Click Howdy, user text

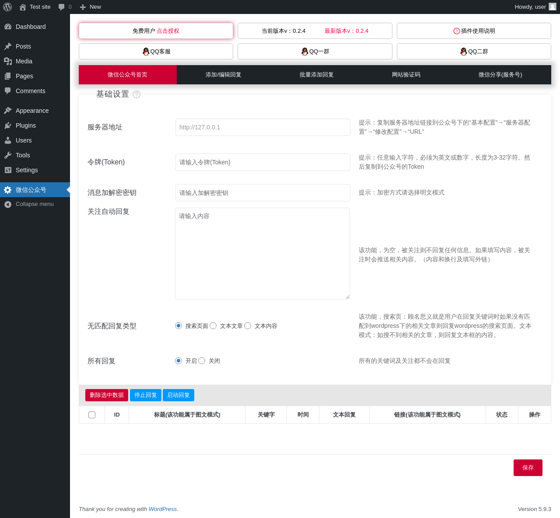pos(530,7)
